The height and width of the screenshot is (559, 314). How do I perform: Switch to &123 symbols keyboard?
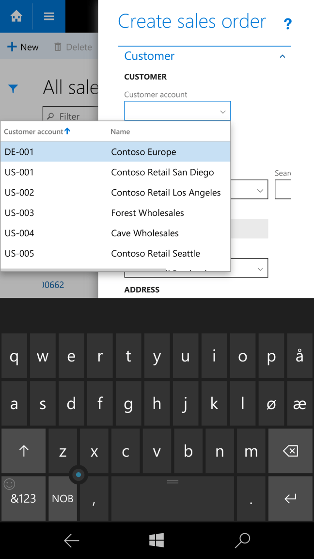(24, 499)
